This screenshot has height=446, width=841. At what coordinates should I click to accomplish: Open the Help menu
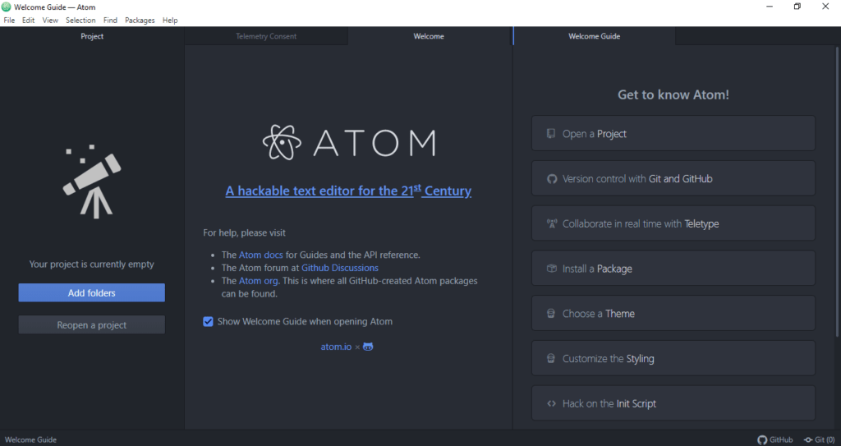[x=170, y=20]
